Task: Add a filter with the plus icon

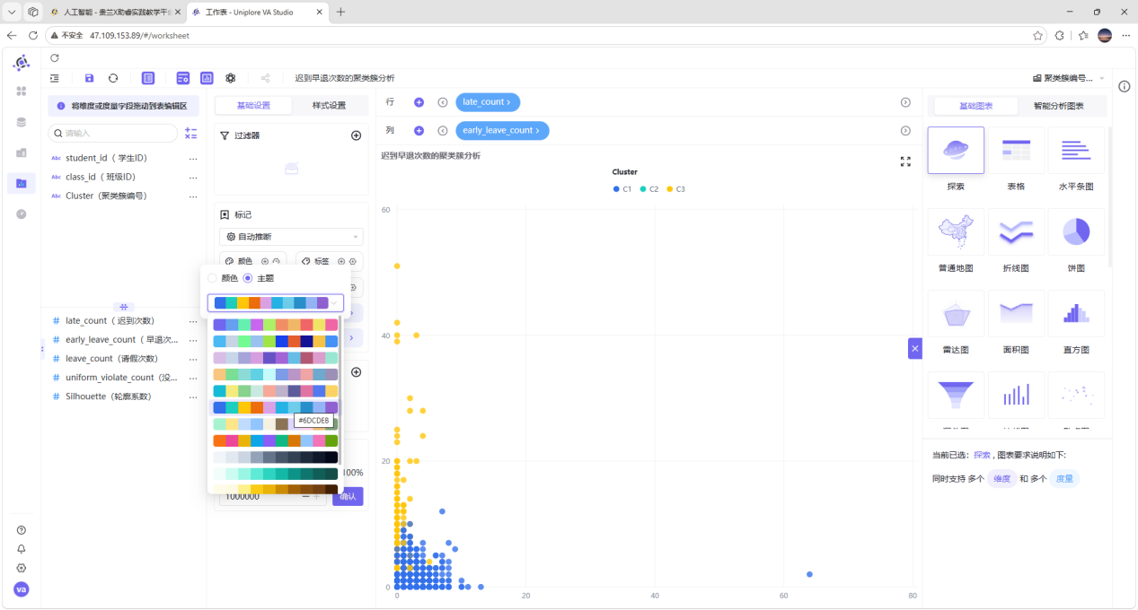Action: coord(356,135)
